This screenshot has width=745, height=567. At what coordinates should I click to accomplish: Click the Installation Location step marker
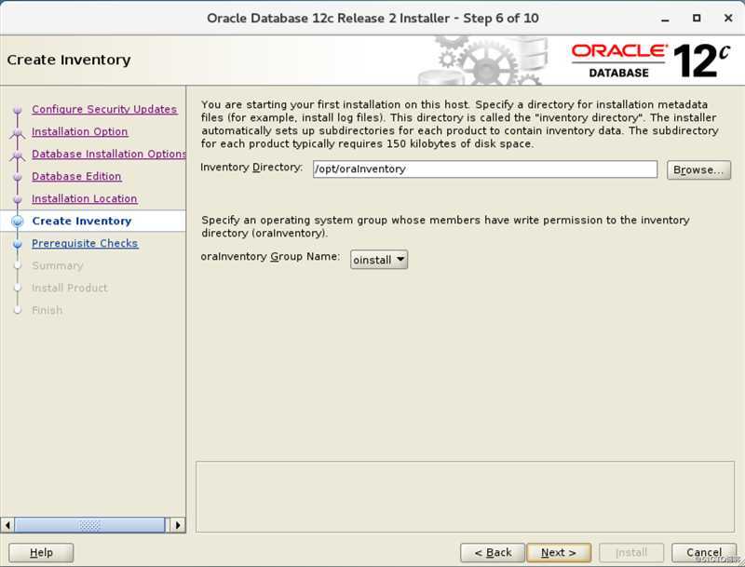point(18,199)
